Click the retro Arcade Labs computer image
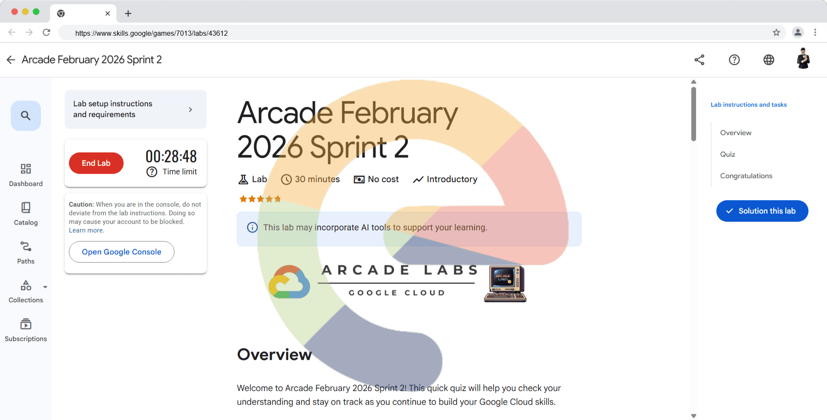 [505, 283]
